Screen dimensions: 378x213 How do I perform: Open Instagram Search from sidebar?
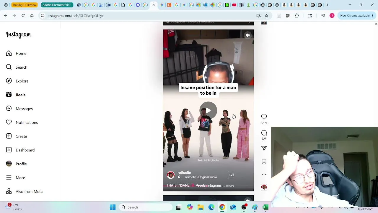(17, 67)
